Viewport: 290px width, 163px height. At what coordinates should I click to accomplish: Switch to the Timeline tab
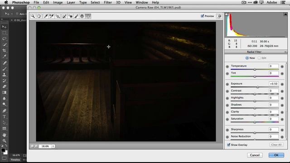point(15,160)
